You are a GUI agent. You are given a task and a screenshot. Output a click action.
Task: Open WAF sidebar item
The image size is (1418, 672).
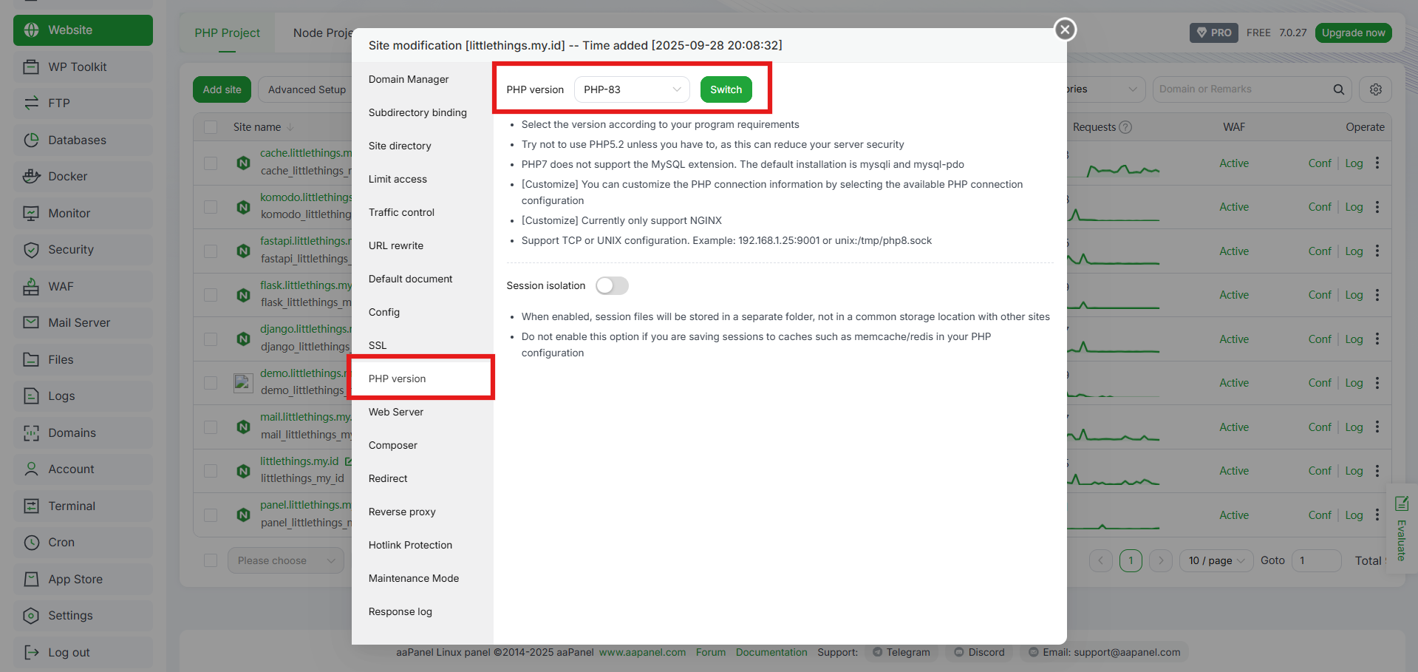[83, 287]
